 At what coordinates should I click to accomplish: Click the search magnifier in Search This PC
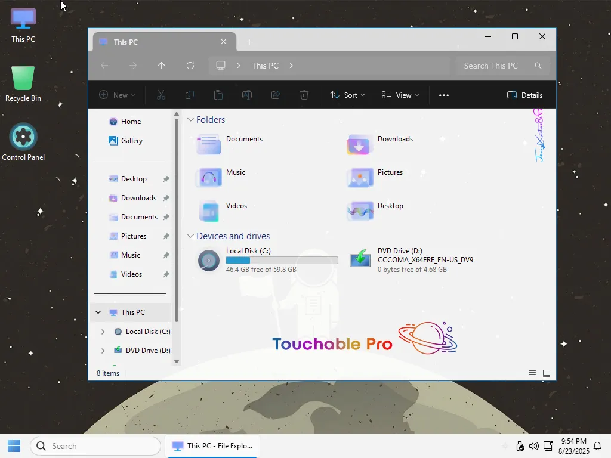(x=538, y=66)
